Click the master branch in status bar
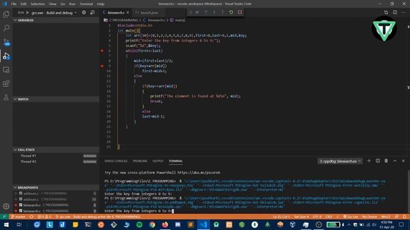The height and width of the screenshot is (230, 410). coord(18,217)
